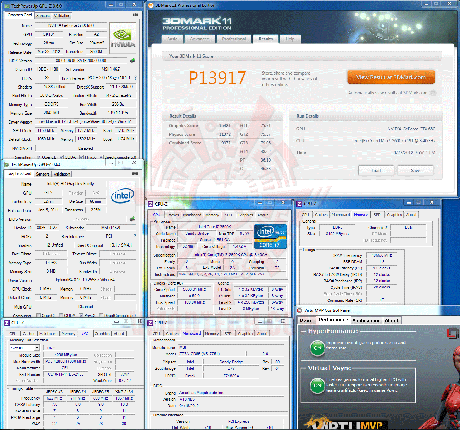Switch to the Basic tab in 3DMark 11

click(172, 39)
